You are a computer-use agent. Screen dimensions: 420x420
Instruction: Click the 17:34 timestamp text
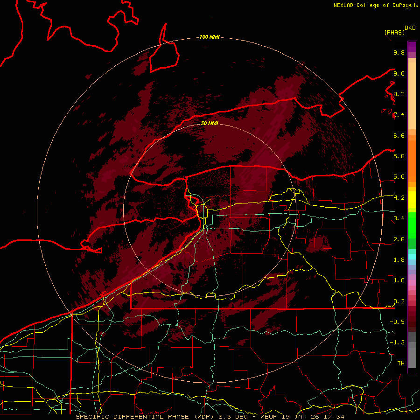(x=334, y=417)
